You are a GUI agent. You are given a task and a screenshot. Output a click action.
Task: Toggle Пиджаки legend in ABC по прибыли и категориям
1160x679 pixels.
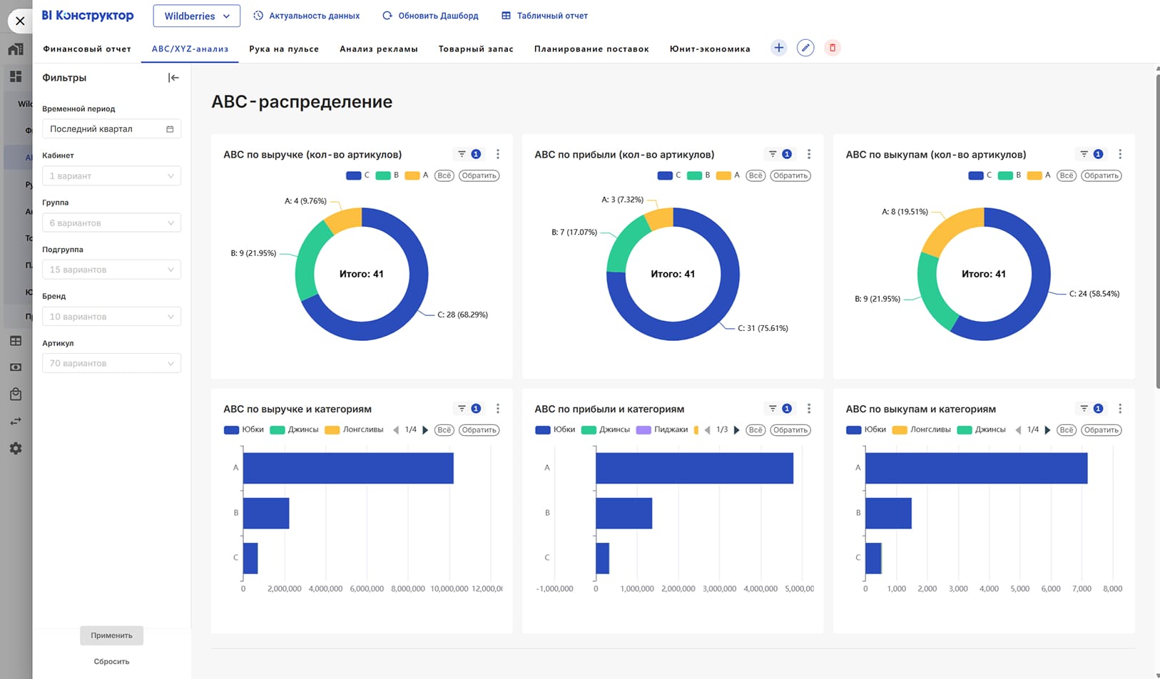[661, 430]
